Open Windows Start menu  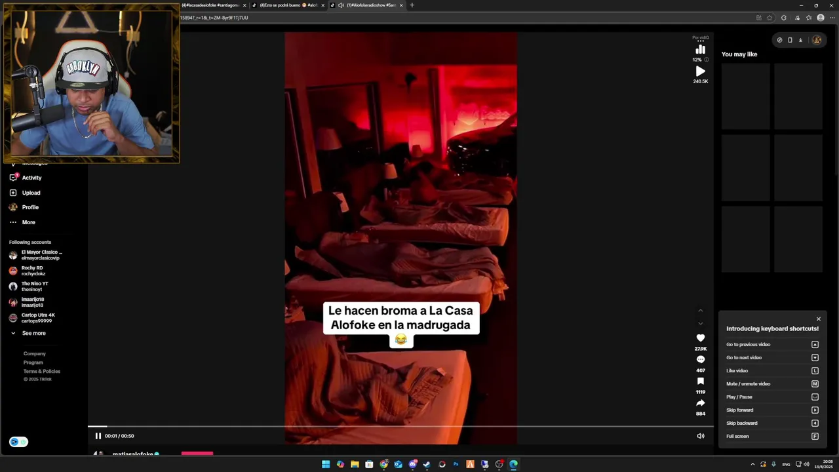point(326,464)
